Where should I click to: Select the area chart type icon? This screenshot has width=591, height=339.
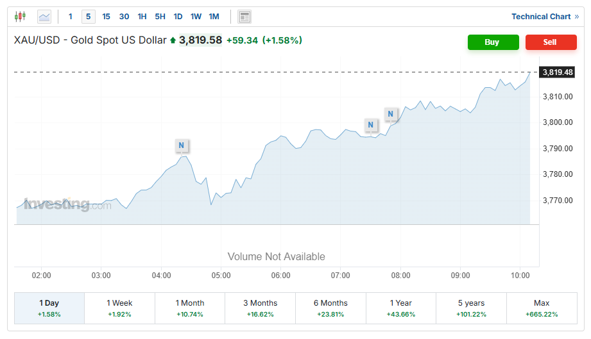coord(44,17)
